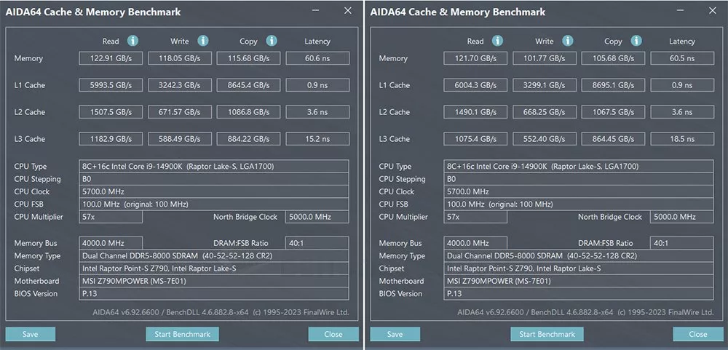Select L1 Cache copy value 8645.4 GB/s
The image size is (728, 350).
pos(248,85)
